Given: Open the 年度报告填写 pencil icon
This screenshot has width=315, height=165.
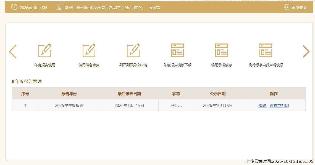Looking at the screenshot, I should (x=45, y=50).
